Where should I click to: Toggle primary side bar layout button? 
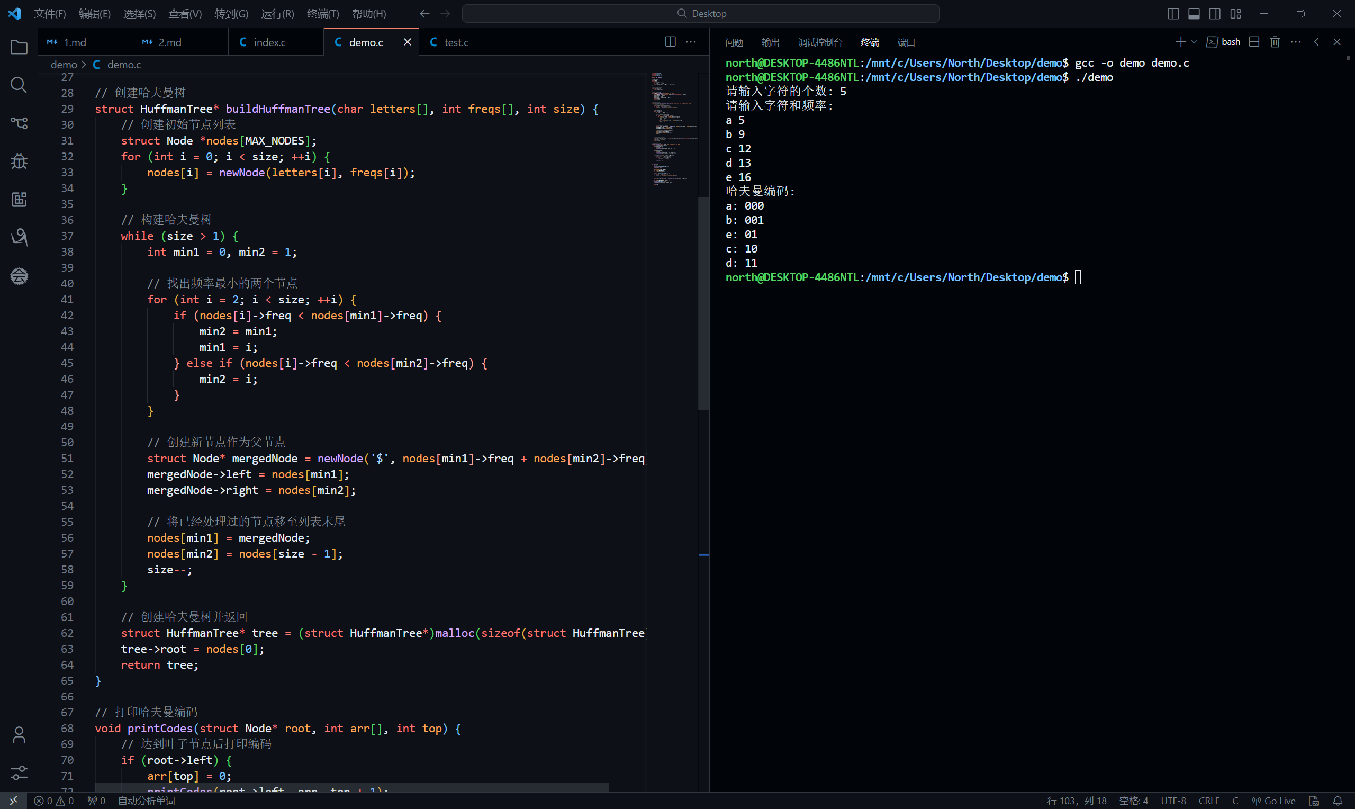click(1173, 14)
